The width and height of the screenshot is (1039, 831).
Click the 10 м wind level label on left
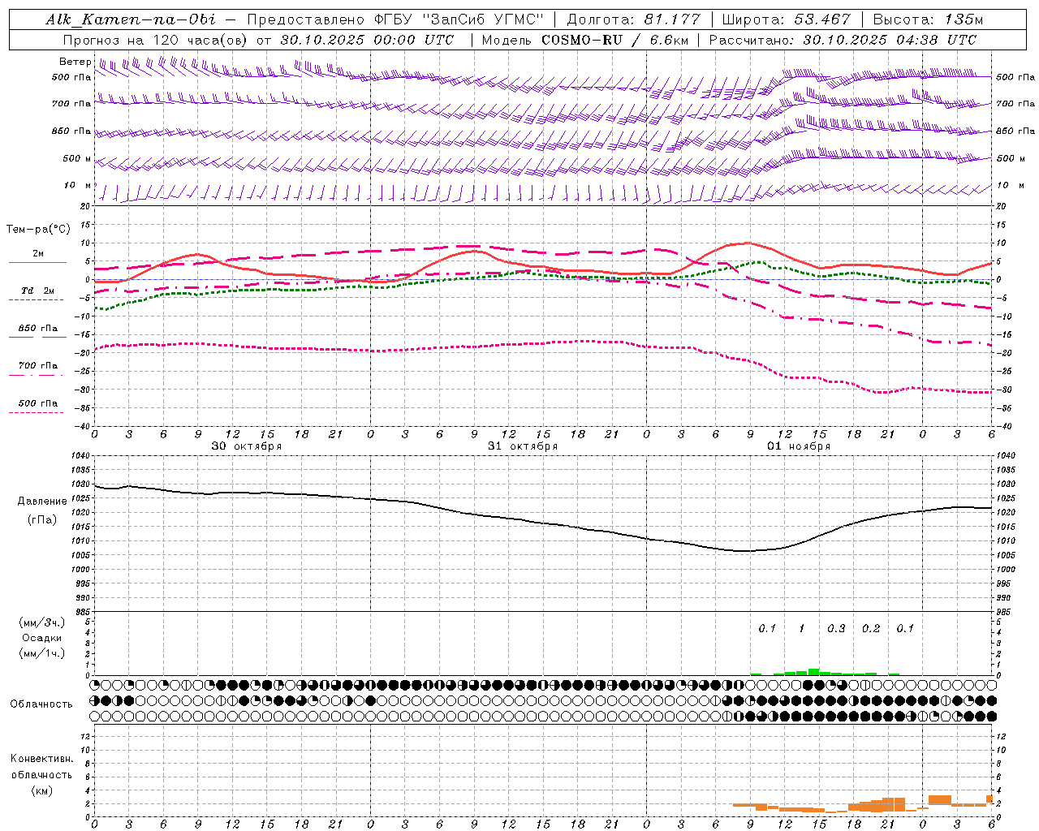pos(77,185)
